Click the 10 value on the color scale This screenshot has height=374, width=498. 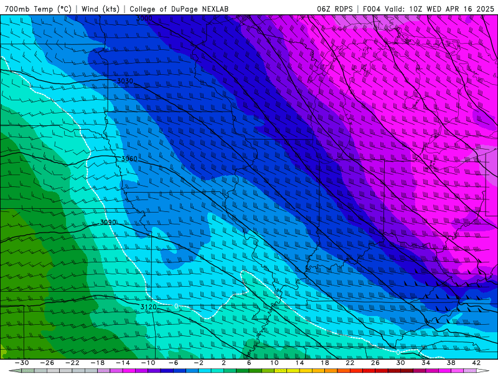275,363
